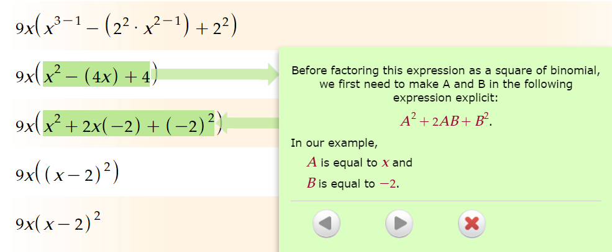Click the text 'B is equal to −2'

(x=352, y=183)
